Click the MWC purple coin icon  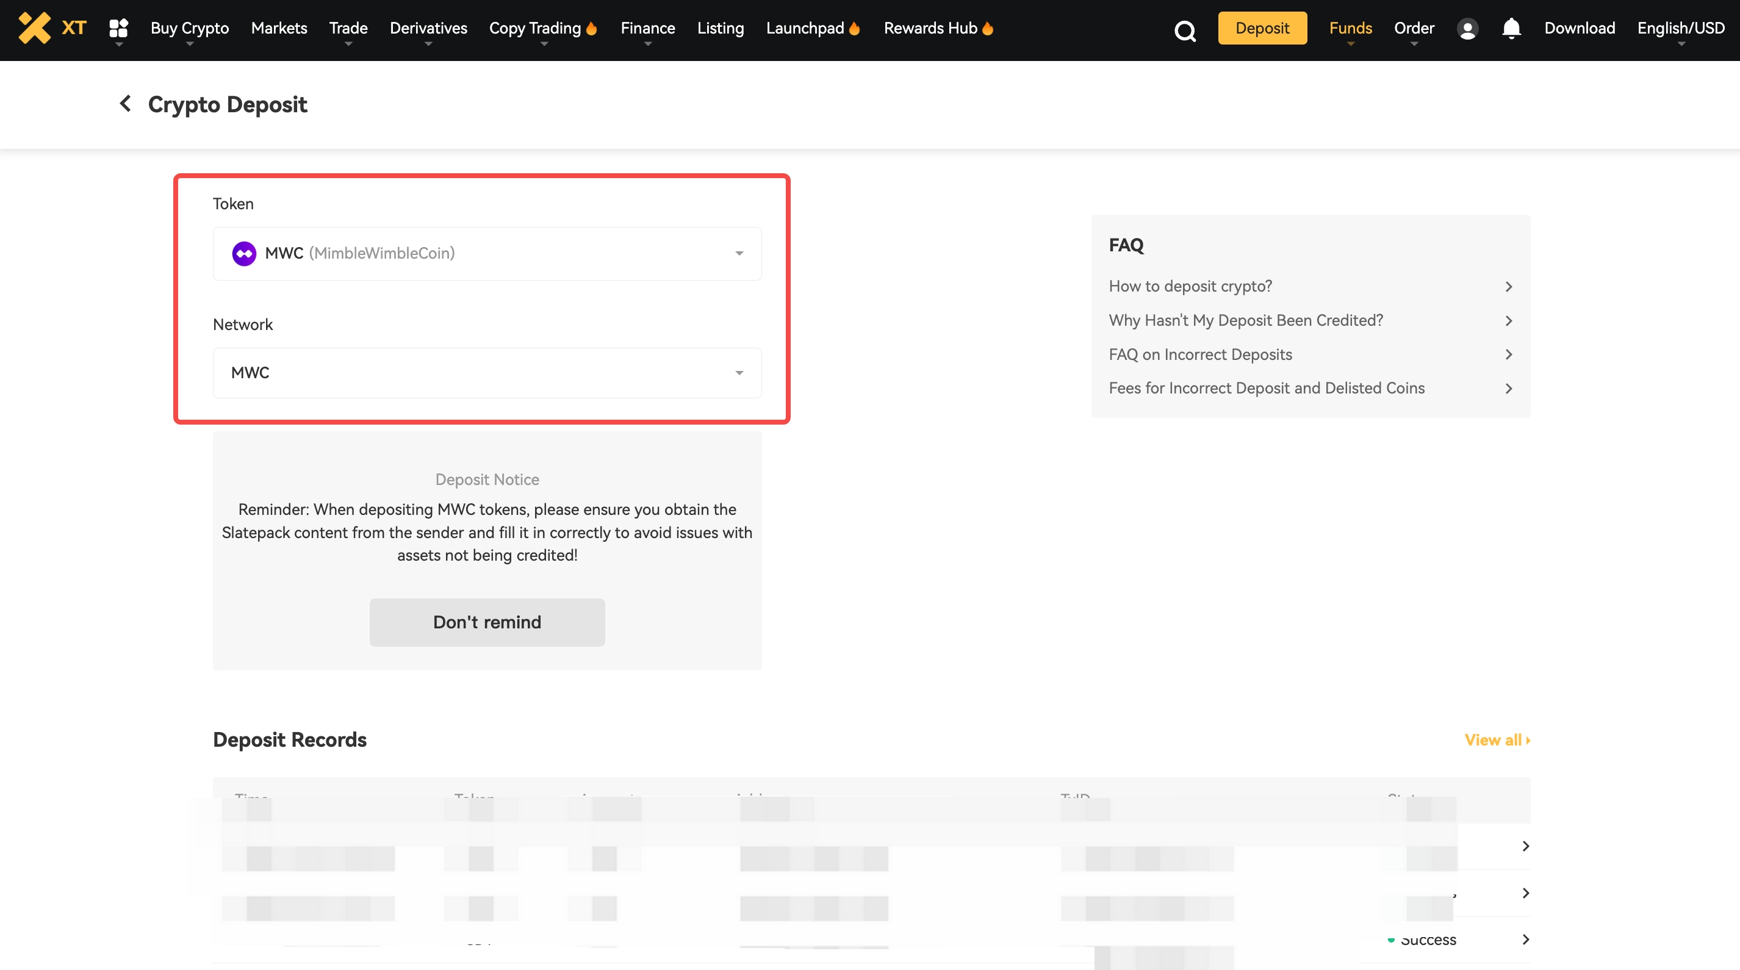(244, 253)
